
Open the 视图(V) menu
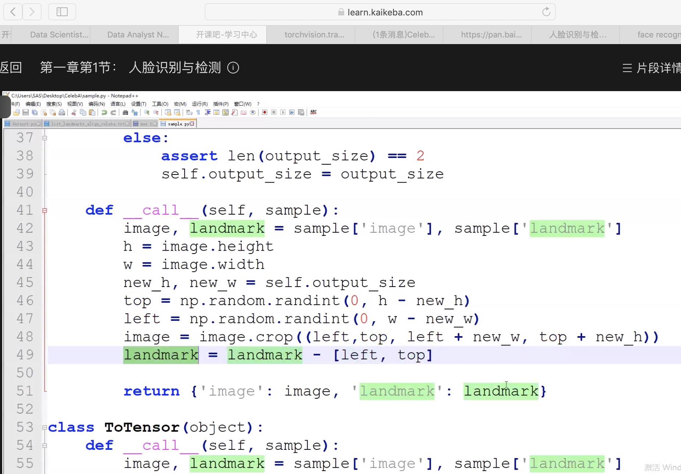[75, 104]
